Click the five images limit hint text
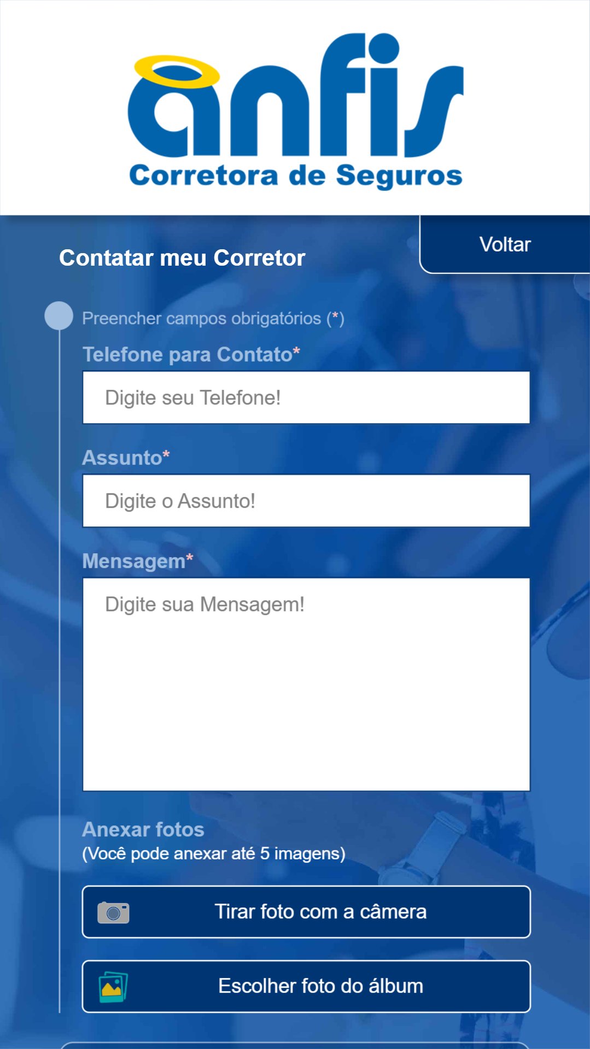The image size is (590, 1049). tap(214, 853)
